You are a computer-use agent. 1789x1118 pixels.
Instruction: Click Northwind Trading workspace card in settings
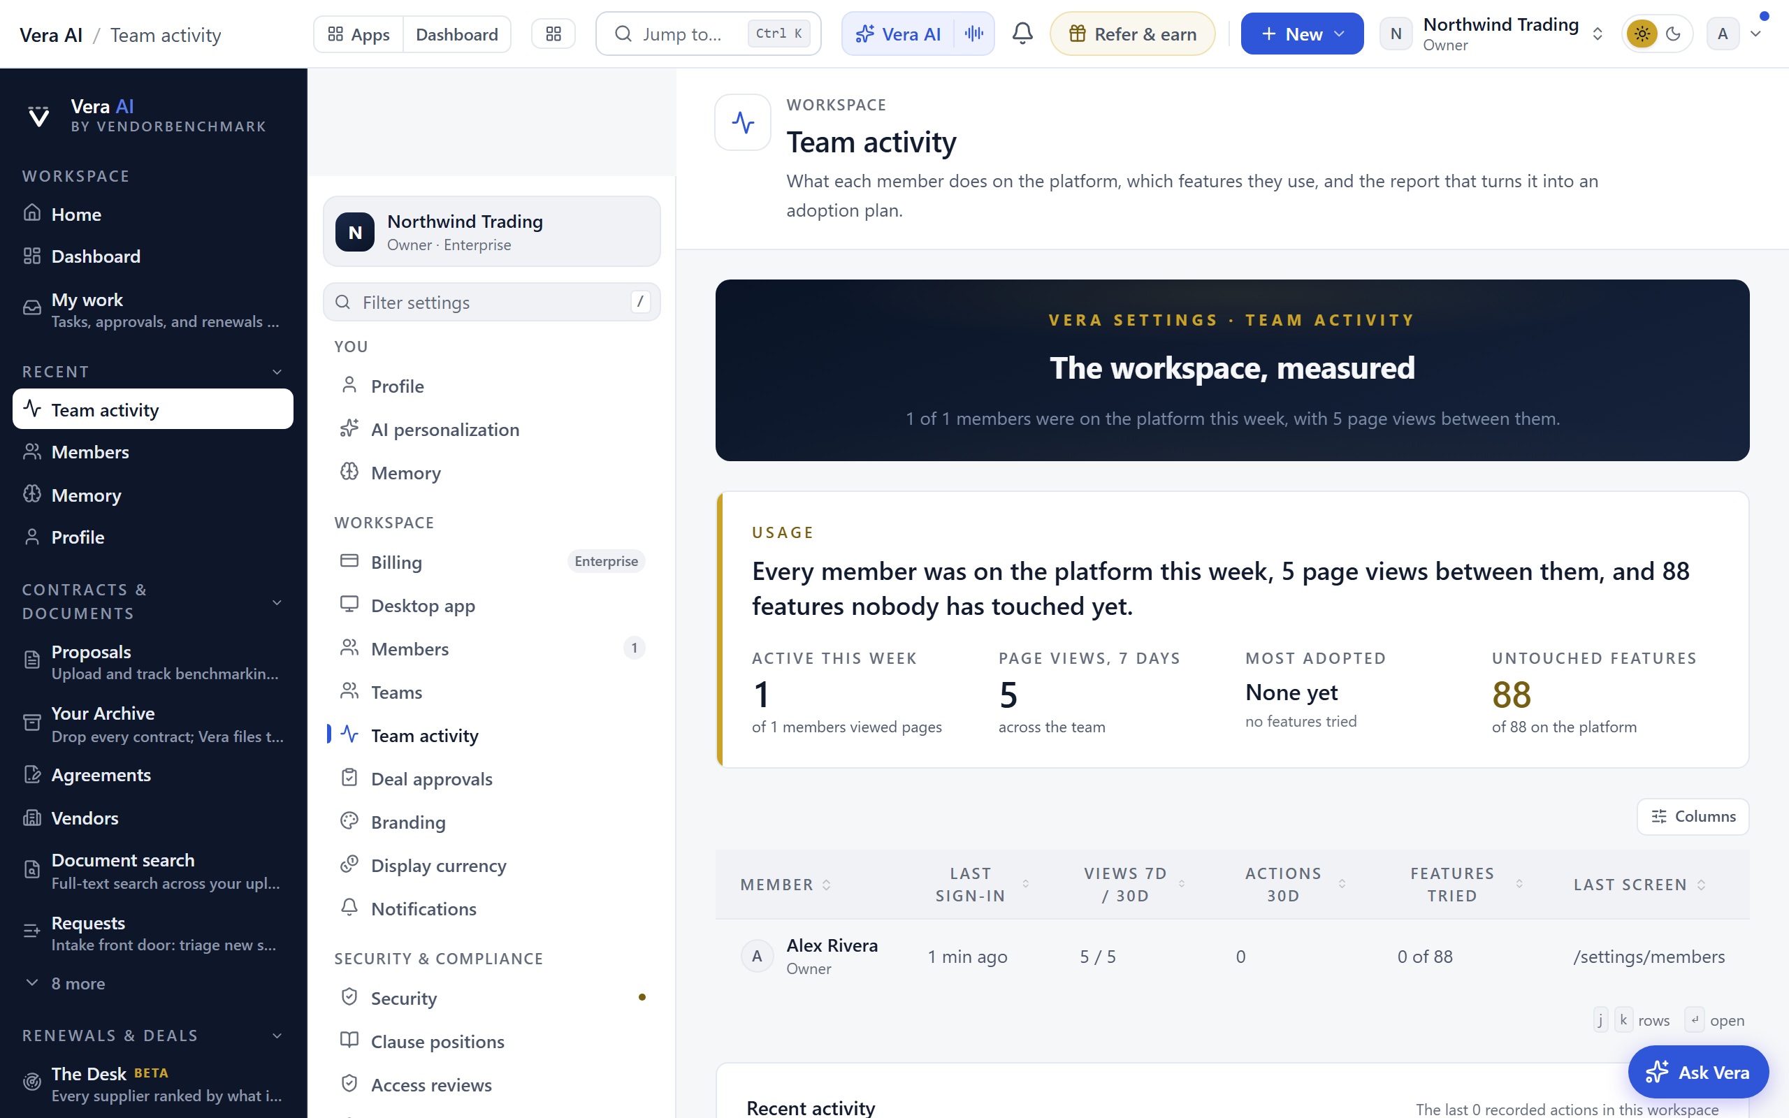(491, 231)
